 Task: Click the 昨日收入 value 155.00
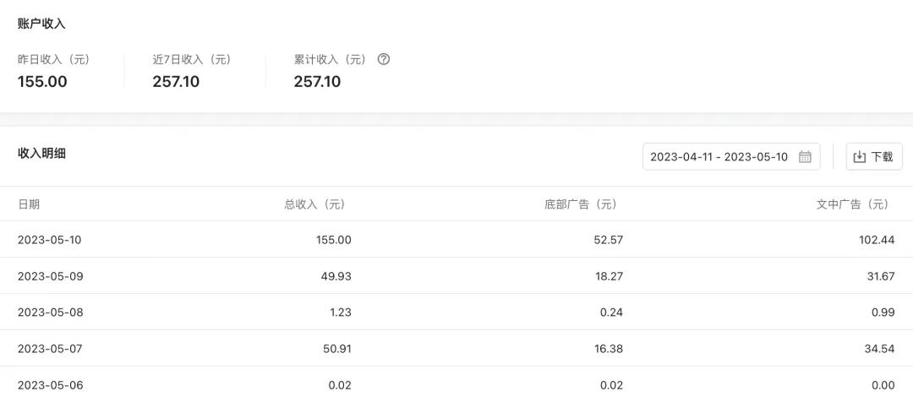[x=42, y=82]
